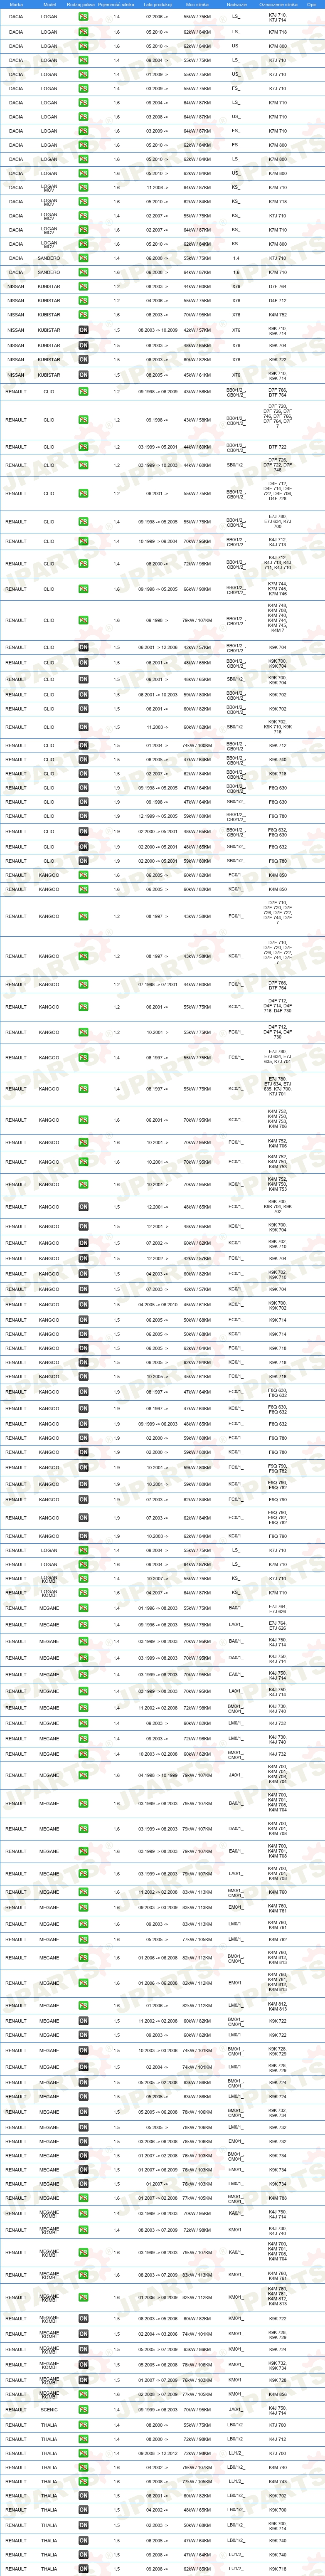Click the Marka column header
The image size is (325, 2576).
[x=16, y=4]
